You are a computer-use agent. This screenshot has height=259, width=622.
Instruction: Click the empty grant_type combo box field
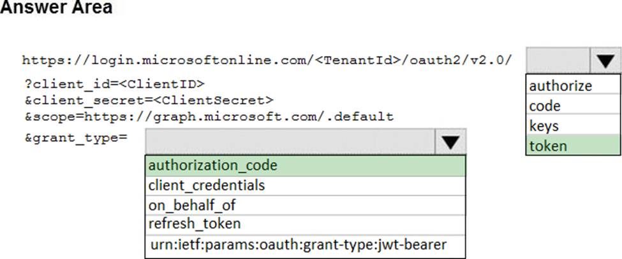click(x=290, y=141)
